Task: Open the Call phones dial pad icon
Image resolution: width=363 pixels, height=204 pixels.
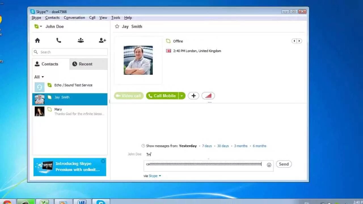Action: click(59, 41)
